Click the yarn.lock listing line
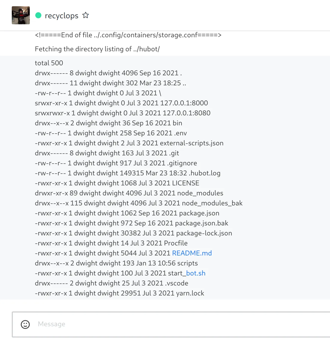 coord(119,293)
